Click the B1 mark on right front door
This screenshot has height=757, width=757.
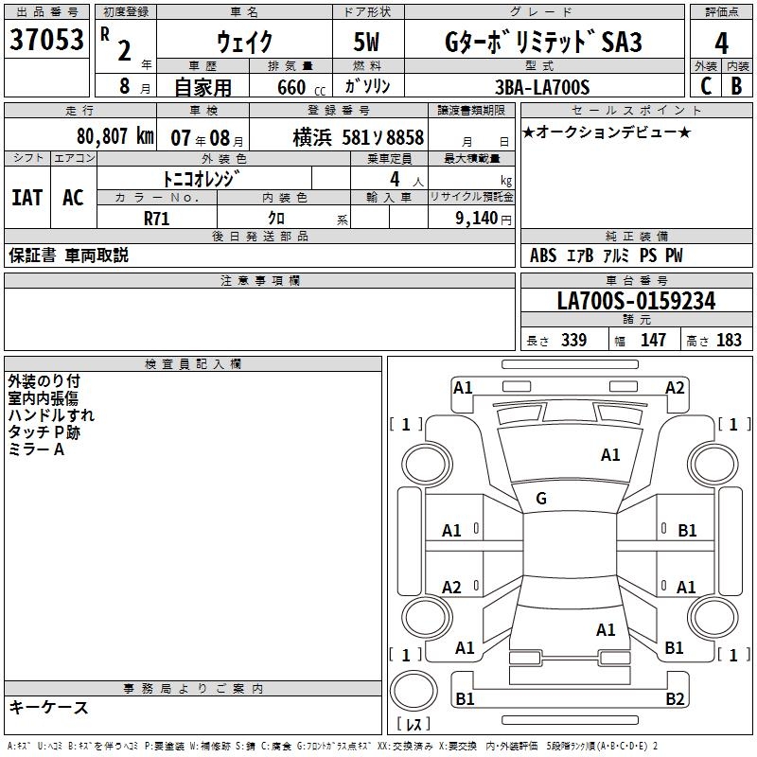(x=687, y=530)
